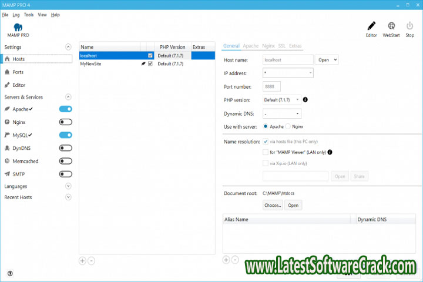Click the Share button
Image resolution: width=423 pixels, height=282 pixels.
(359, 176)
